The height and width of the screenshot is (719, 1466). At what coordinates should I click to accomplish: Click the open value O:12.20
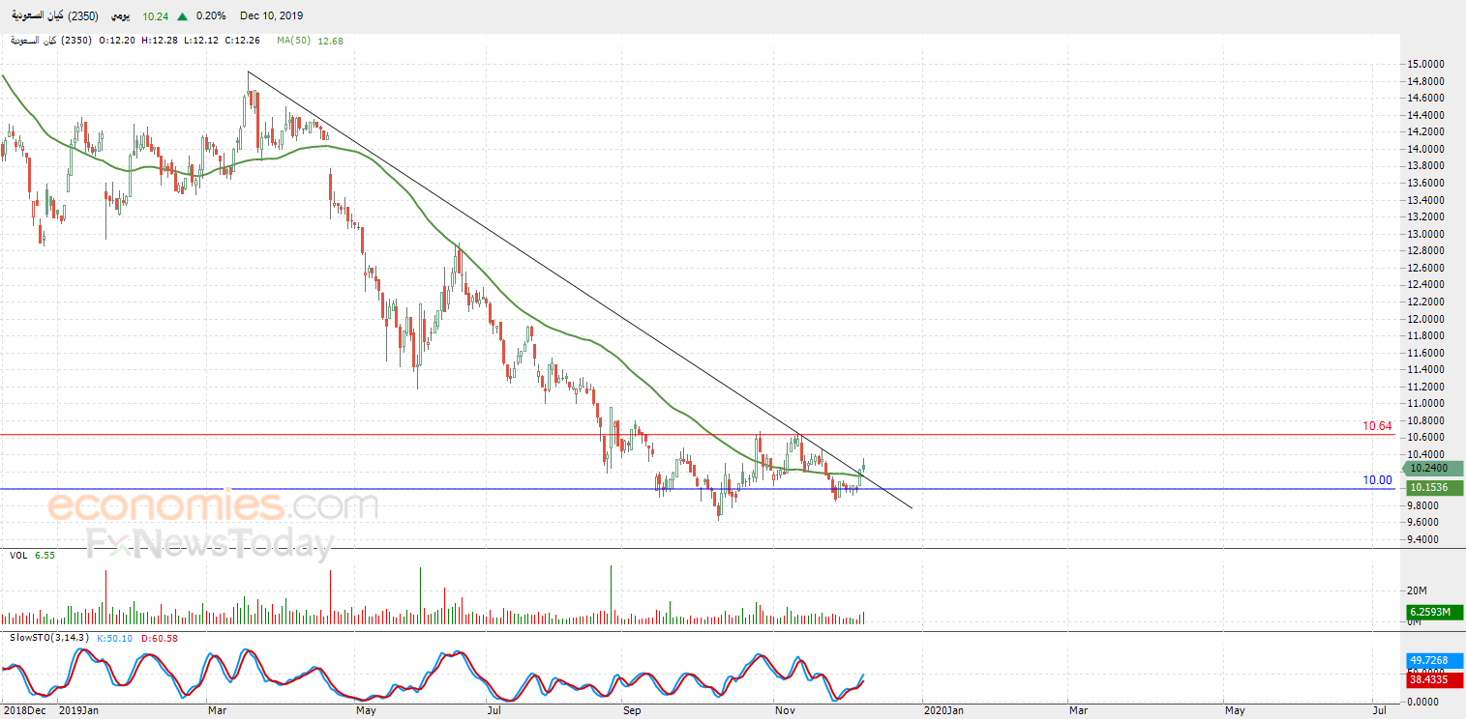pos(117,41)
